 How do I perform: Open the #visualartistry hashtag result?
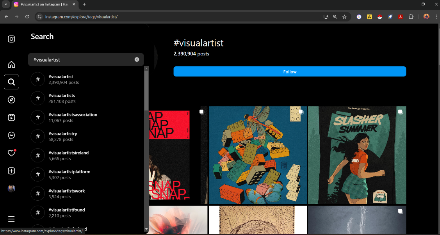[62, 136]
